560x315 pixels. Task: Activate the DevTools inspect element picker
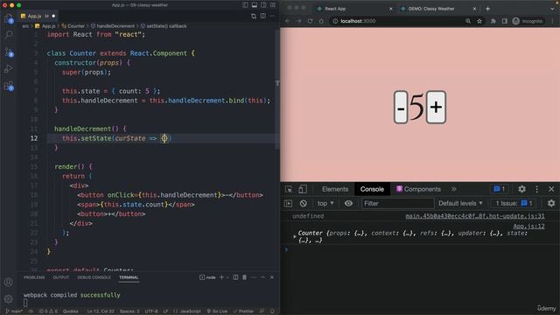[x=289, y=189]
